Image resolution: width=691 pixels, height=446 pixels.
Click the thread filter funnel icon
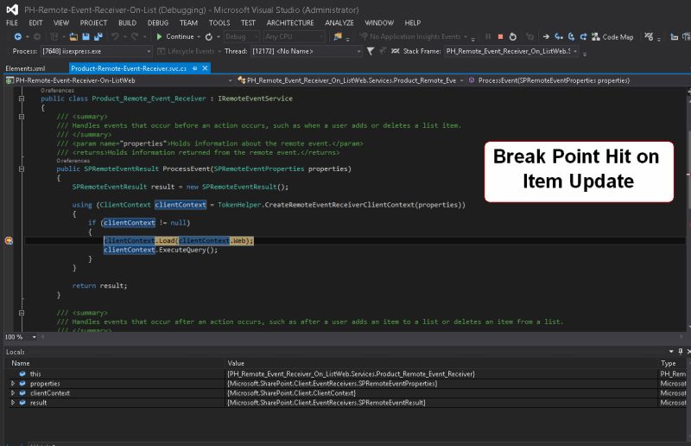click(371, 51)
